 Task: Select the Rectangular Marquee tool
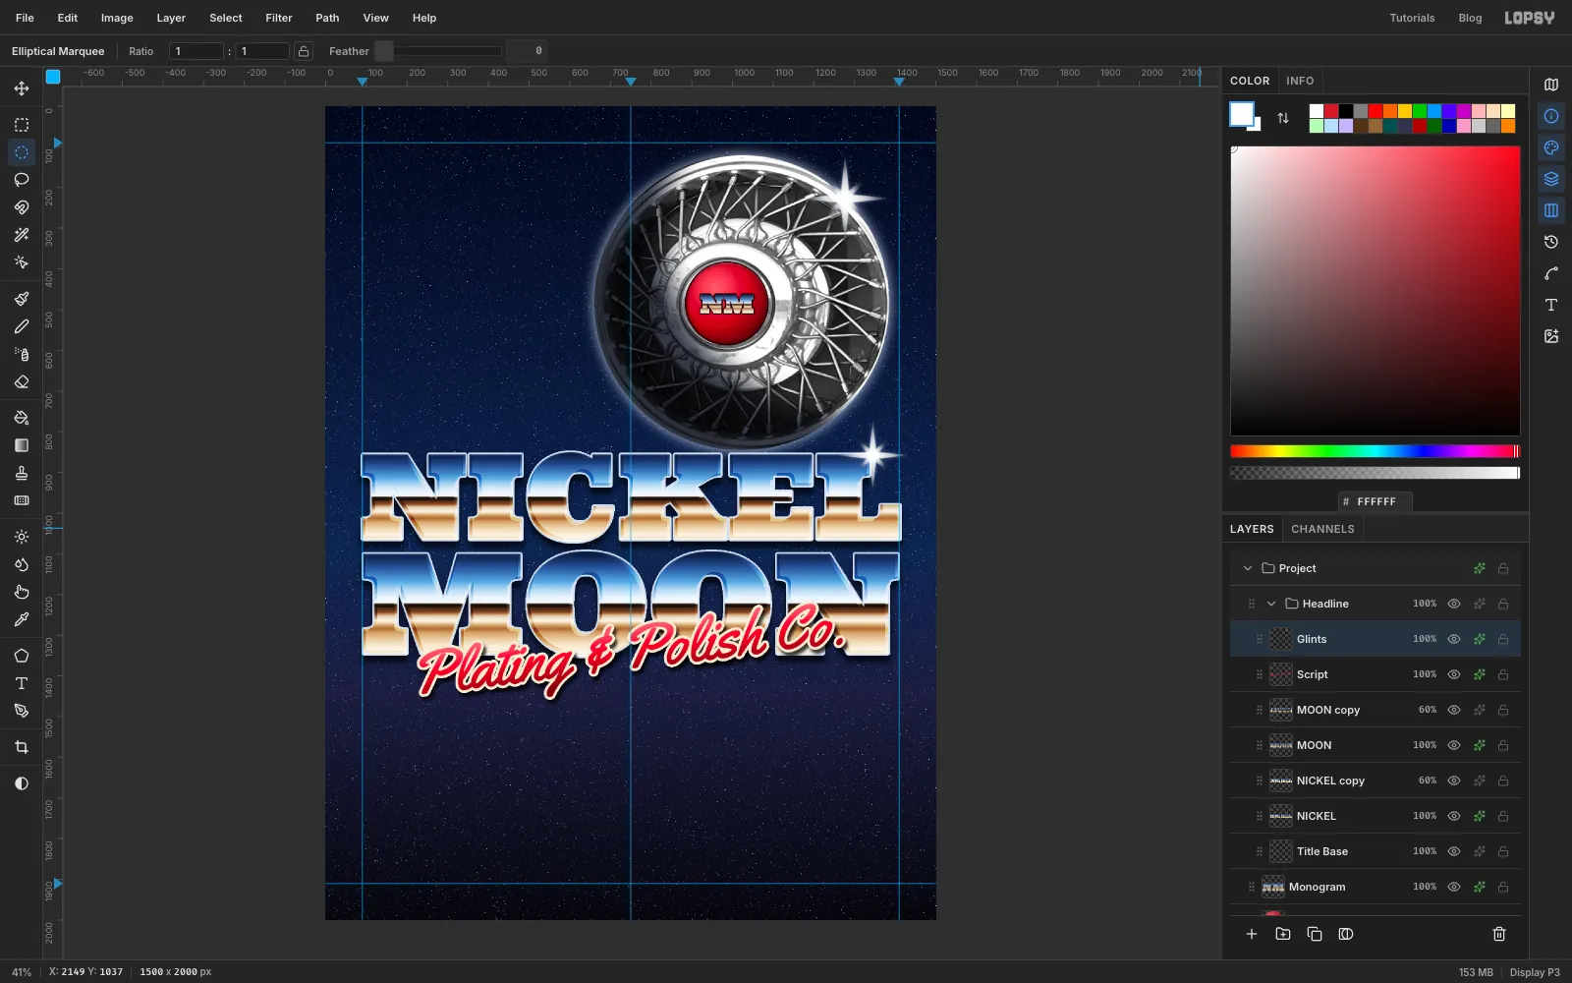[x=22, y=125]
